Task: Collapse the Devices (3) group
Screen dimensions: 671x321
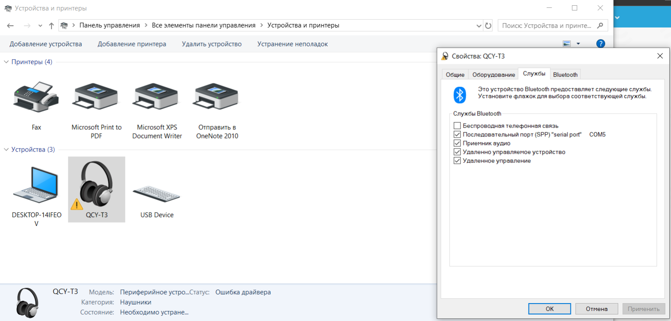Action: 6,150
